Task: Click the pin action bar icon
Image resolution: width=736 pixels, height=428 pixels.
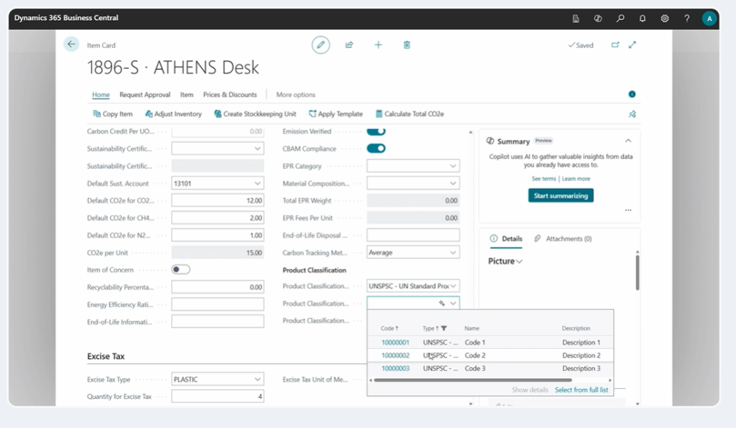Action: 632,114
